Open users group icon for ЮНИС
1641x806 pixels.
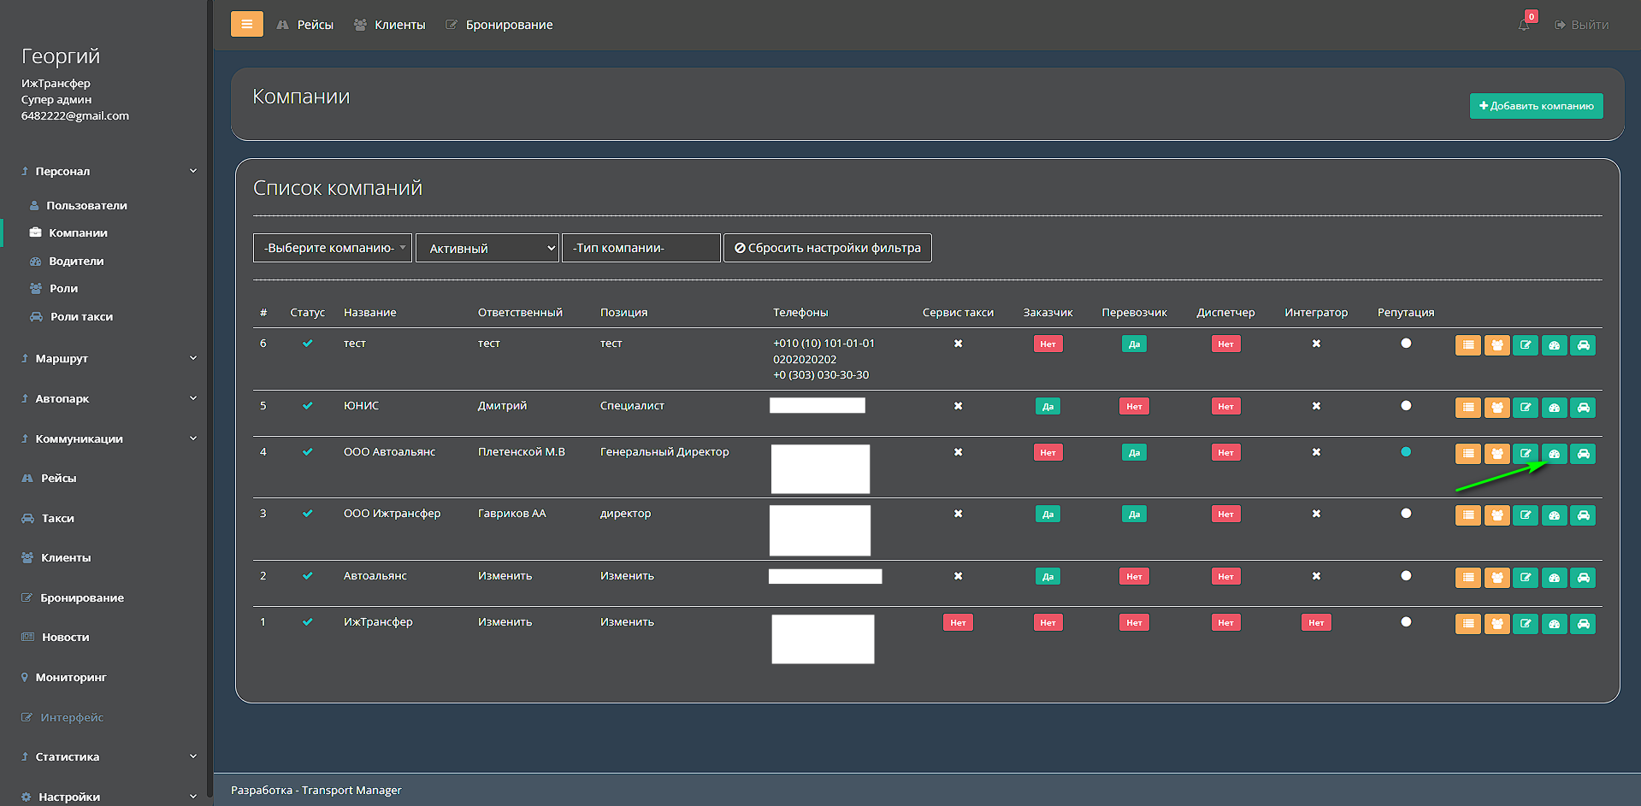[1496, 408]
